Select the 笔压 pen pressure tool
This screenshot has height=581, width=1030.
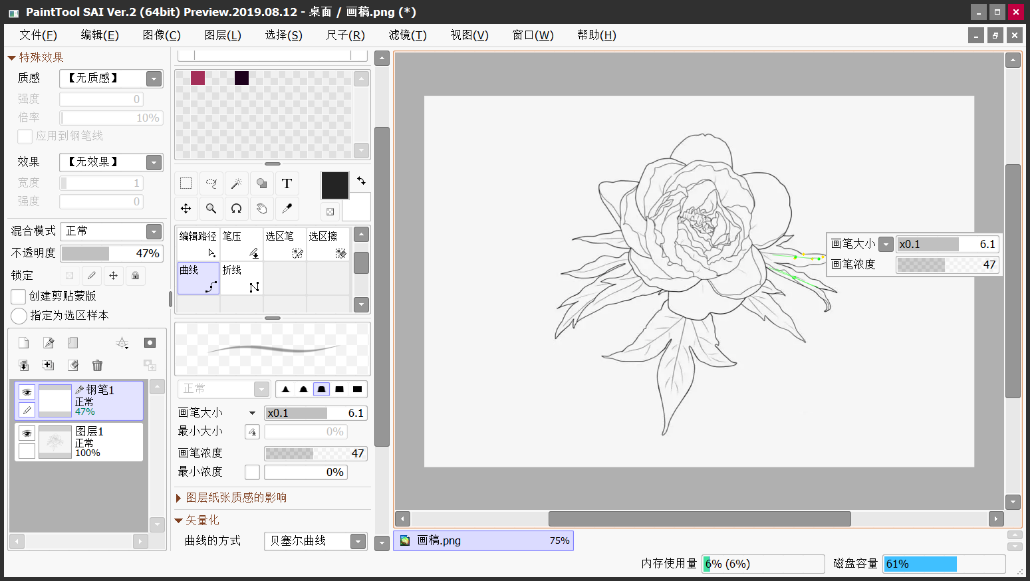241,244
